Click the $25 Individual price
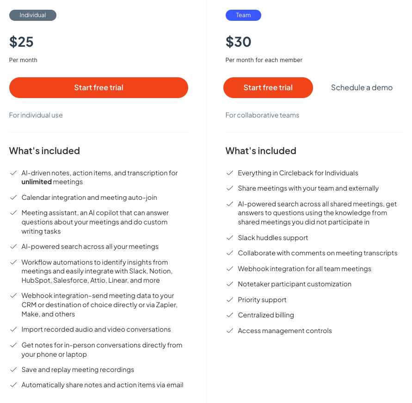412x403 pixels. click(x=21, y=42)
